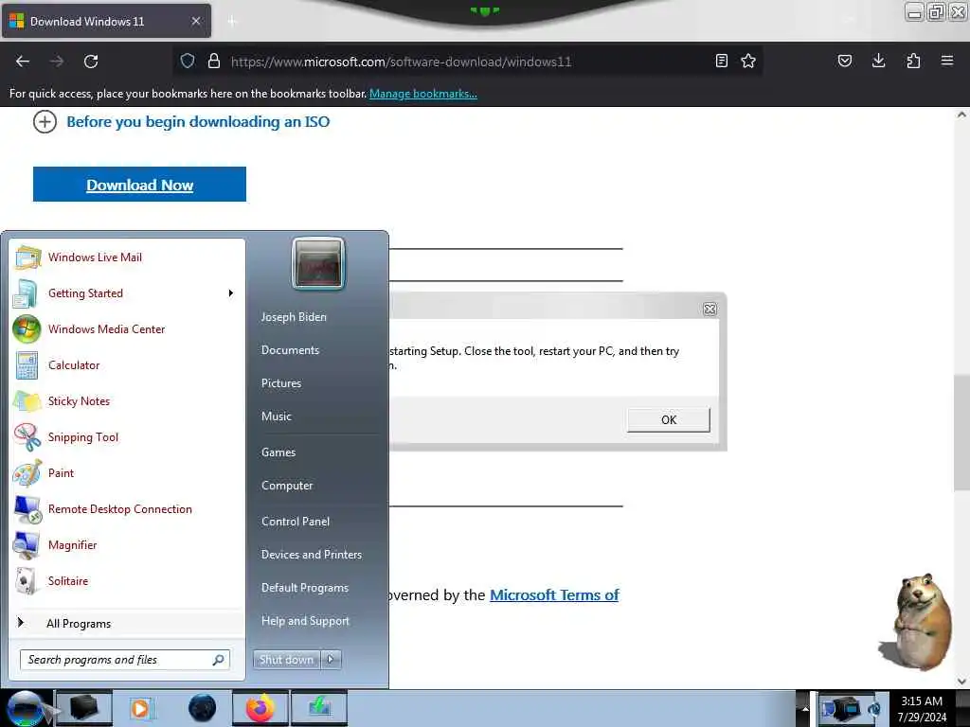Launch the Magnifier
Screen dimensions: 970x727
click(128, 544)
